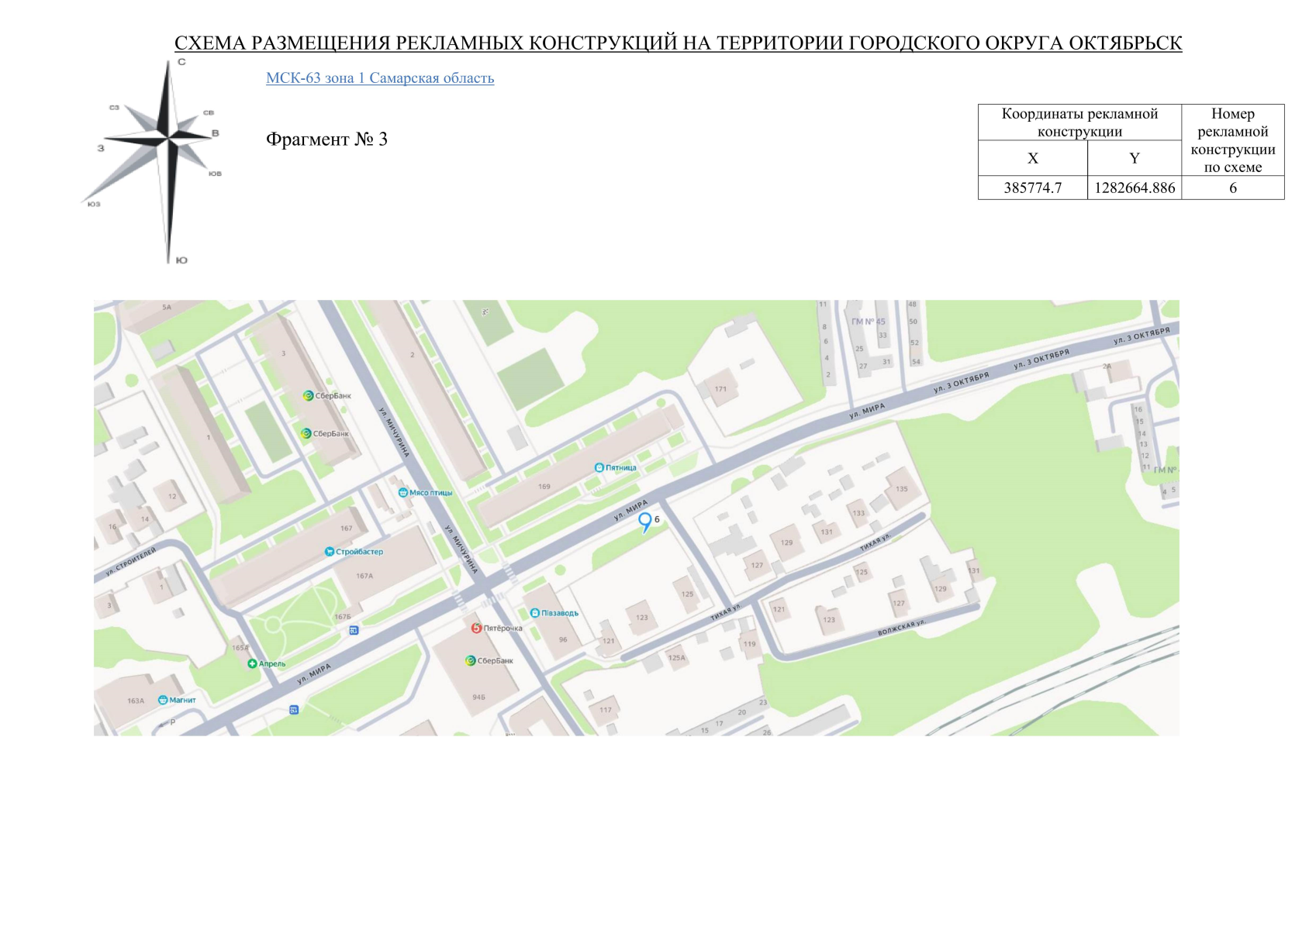The image size is (1316, 930).
Task: Select the Y coordinate cell 1282664.886
Action: click(x=1135, y=188)
